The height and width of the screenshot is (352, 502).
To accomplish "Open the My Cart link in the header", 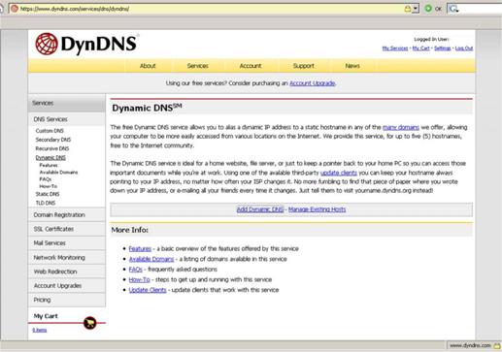I will tap(420, 48).
